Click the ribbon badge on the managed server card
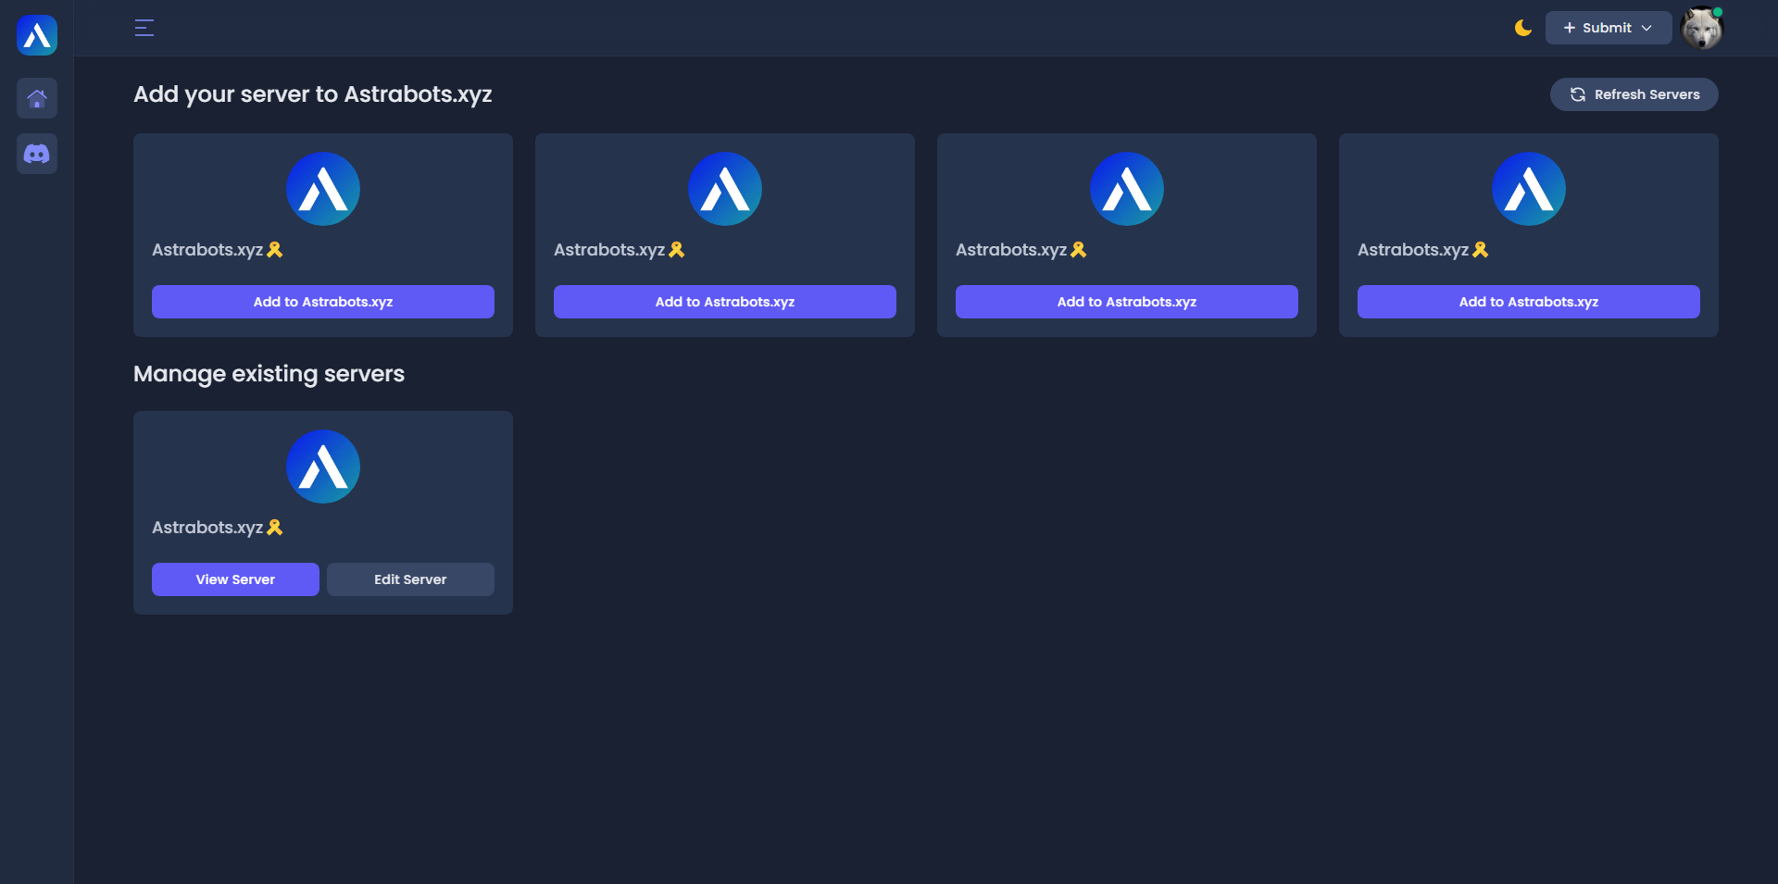The height and width of the screenshot is (884, 1778). [x=275, y=528]
